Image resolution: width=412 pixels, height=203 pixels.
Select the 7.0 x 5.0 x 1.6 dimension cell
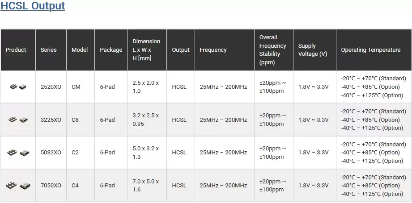coord(147,186)
